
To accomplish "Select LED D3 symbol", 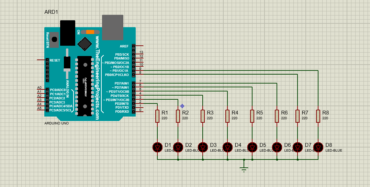I will point(203,147).
